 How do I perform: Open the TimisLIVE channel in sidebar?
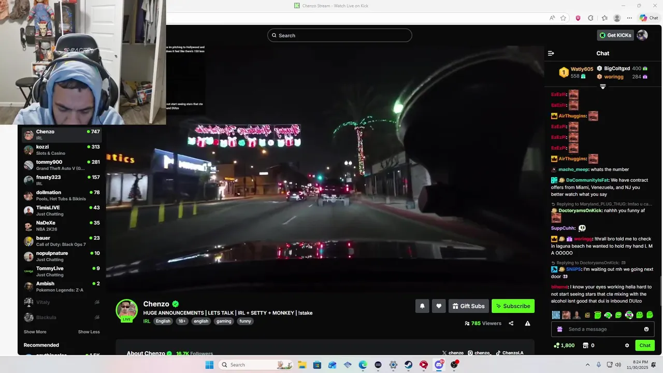tap(62, 211)
